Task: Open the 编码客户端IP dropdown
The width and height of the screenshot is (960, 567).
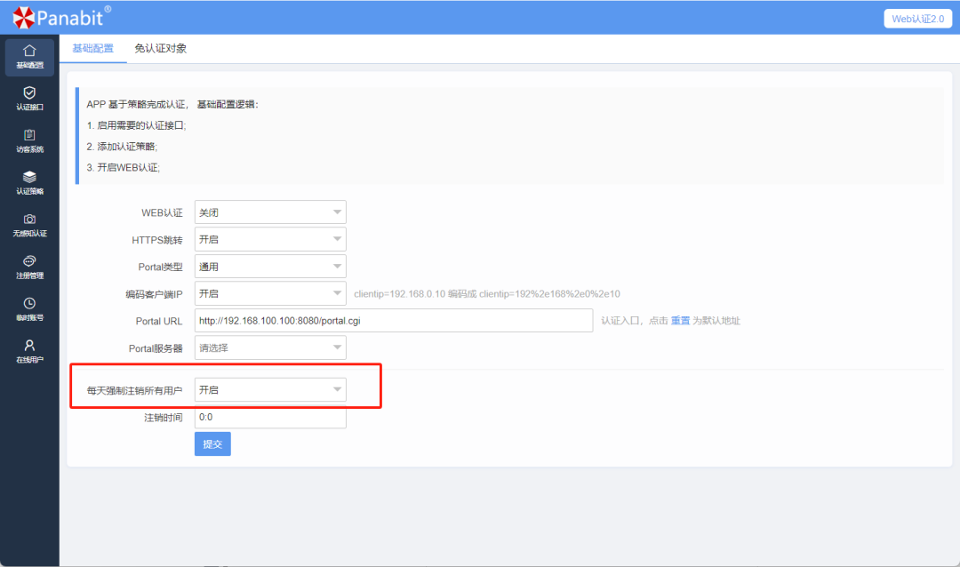Action: click(x=270, y=293)
